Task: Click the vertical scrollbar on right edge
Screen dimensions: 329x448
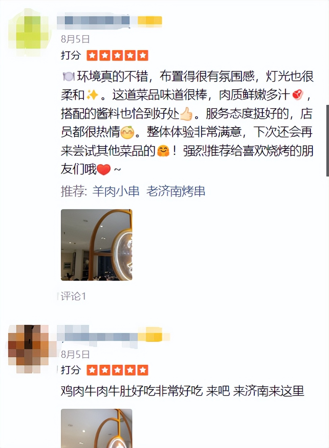Action: (327, 140)
